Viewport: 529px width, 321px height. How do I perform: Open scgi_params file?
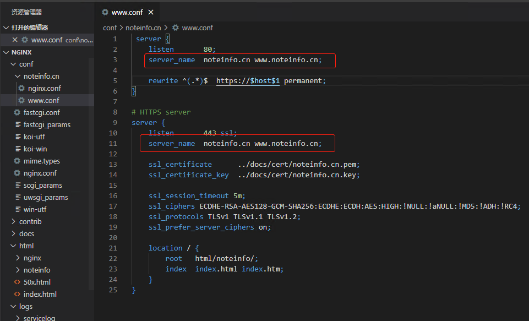click(42, 186)
